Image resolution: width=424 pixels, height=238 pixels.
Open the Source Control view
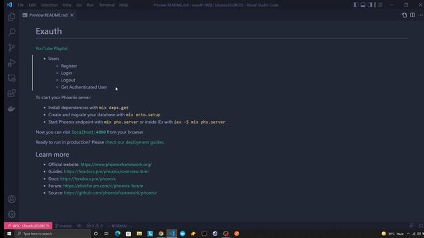pyautogui.click(x=11, y=48)
